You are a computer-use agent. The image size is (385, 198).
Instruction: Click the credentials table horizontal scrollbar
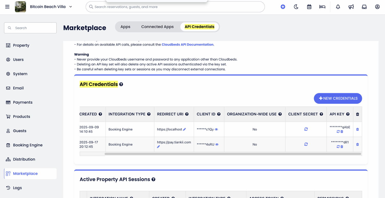pyautogui.click(x=233, y=154)
